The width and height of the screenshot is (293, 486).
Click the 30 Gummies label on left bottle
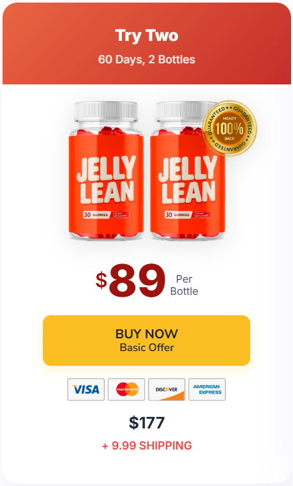coord(96,214)
